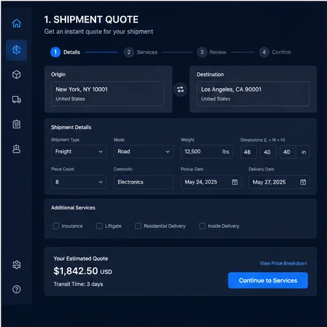Open the Shipment Type Freight dropdown
Viewport: 327px width, 327px height.
point(79,152)
